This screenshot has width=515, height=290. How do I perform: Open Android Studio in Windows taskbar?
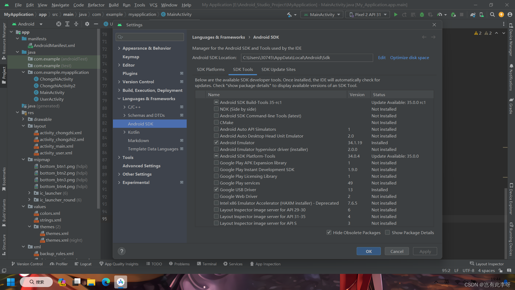(x=120, y=282)
